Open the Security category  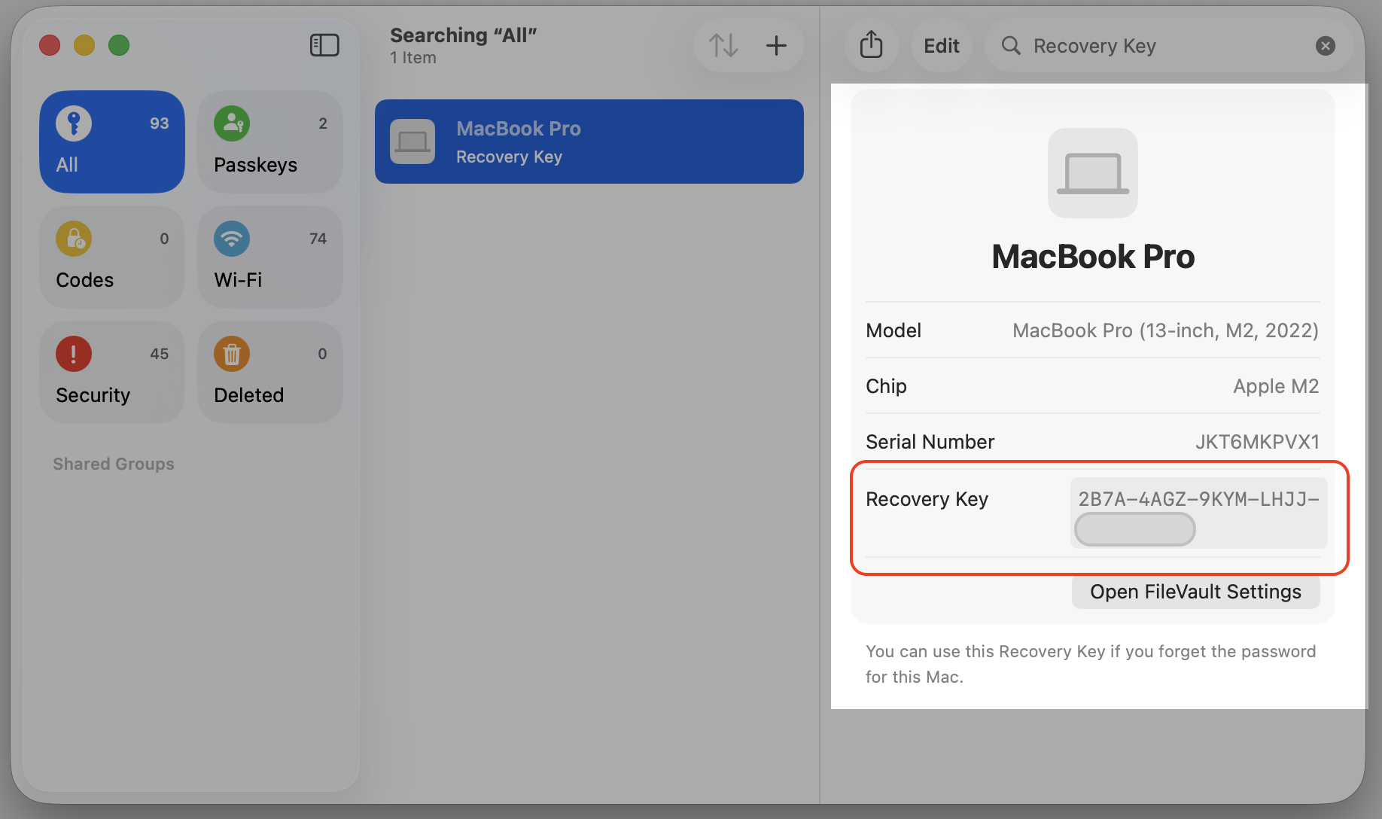pyautogui.click(x=112, y=372)
